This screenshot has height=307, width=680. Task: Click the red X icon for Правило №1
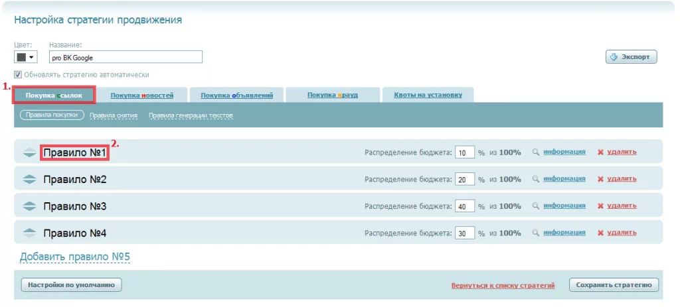click(x=600, y=153)
